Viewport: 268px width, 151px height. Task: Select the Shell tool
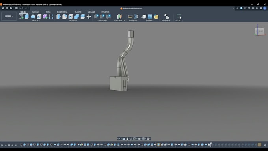71,17
